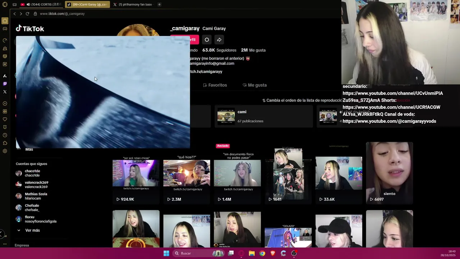
Task: Open the Opera GX main menu logo
Action: (x=5, y=5)
